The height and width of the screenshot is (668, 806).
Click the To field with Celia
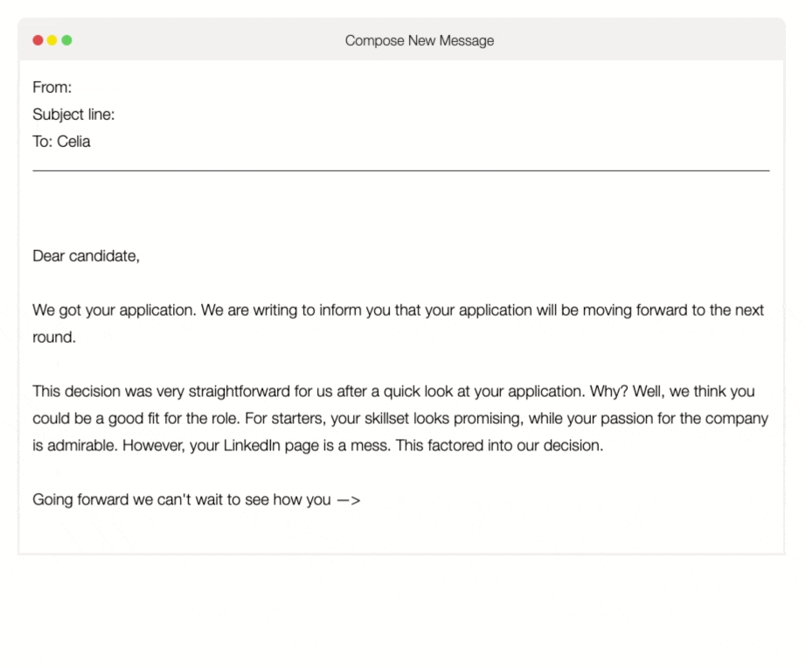(61, 142)
